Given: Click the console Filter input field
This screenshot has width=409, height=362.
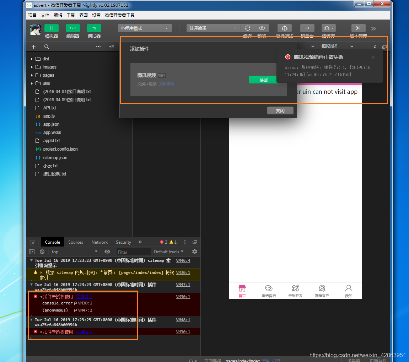Looking at the screenshot, I should coord(133,252).
